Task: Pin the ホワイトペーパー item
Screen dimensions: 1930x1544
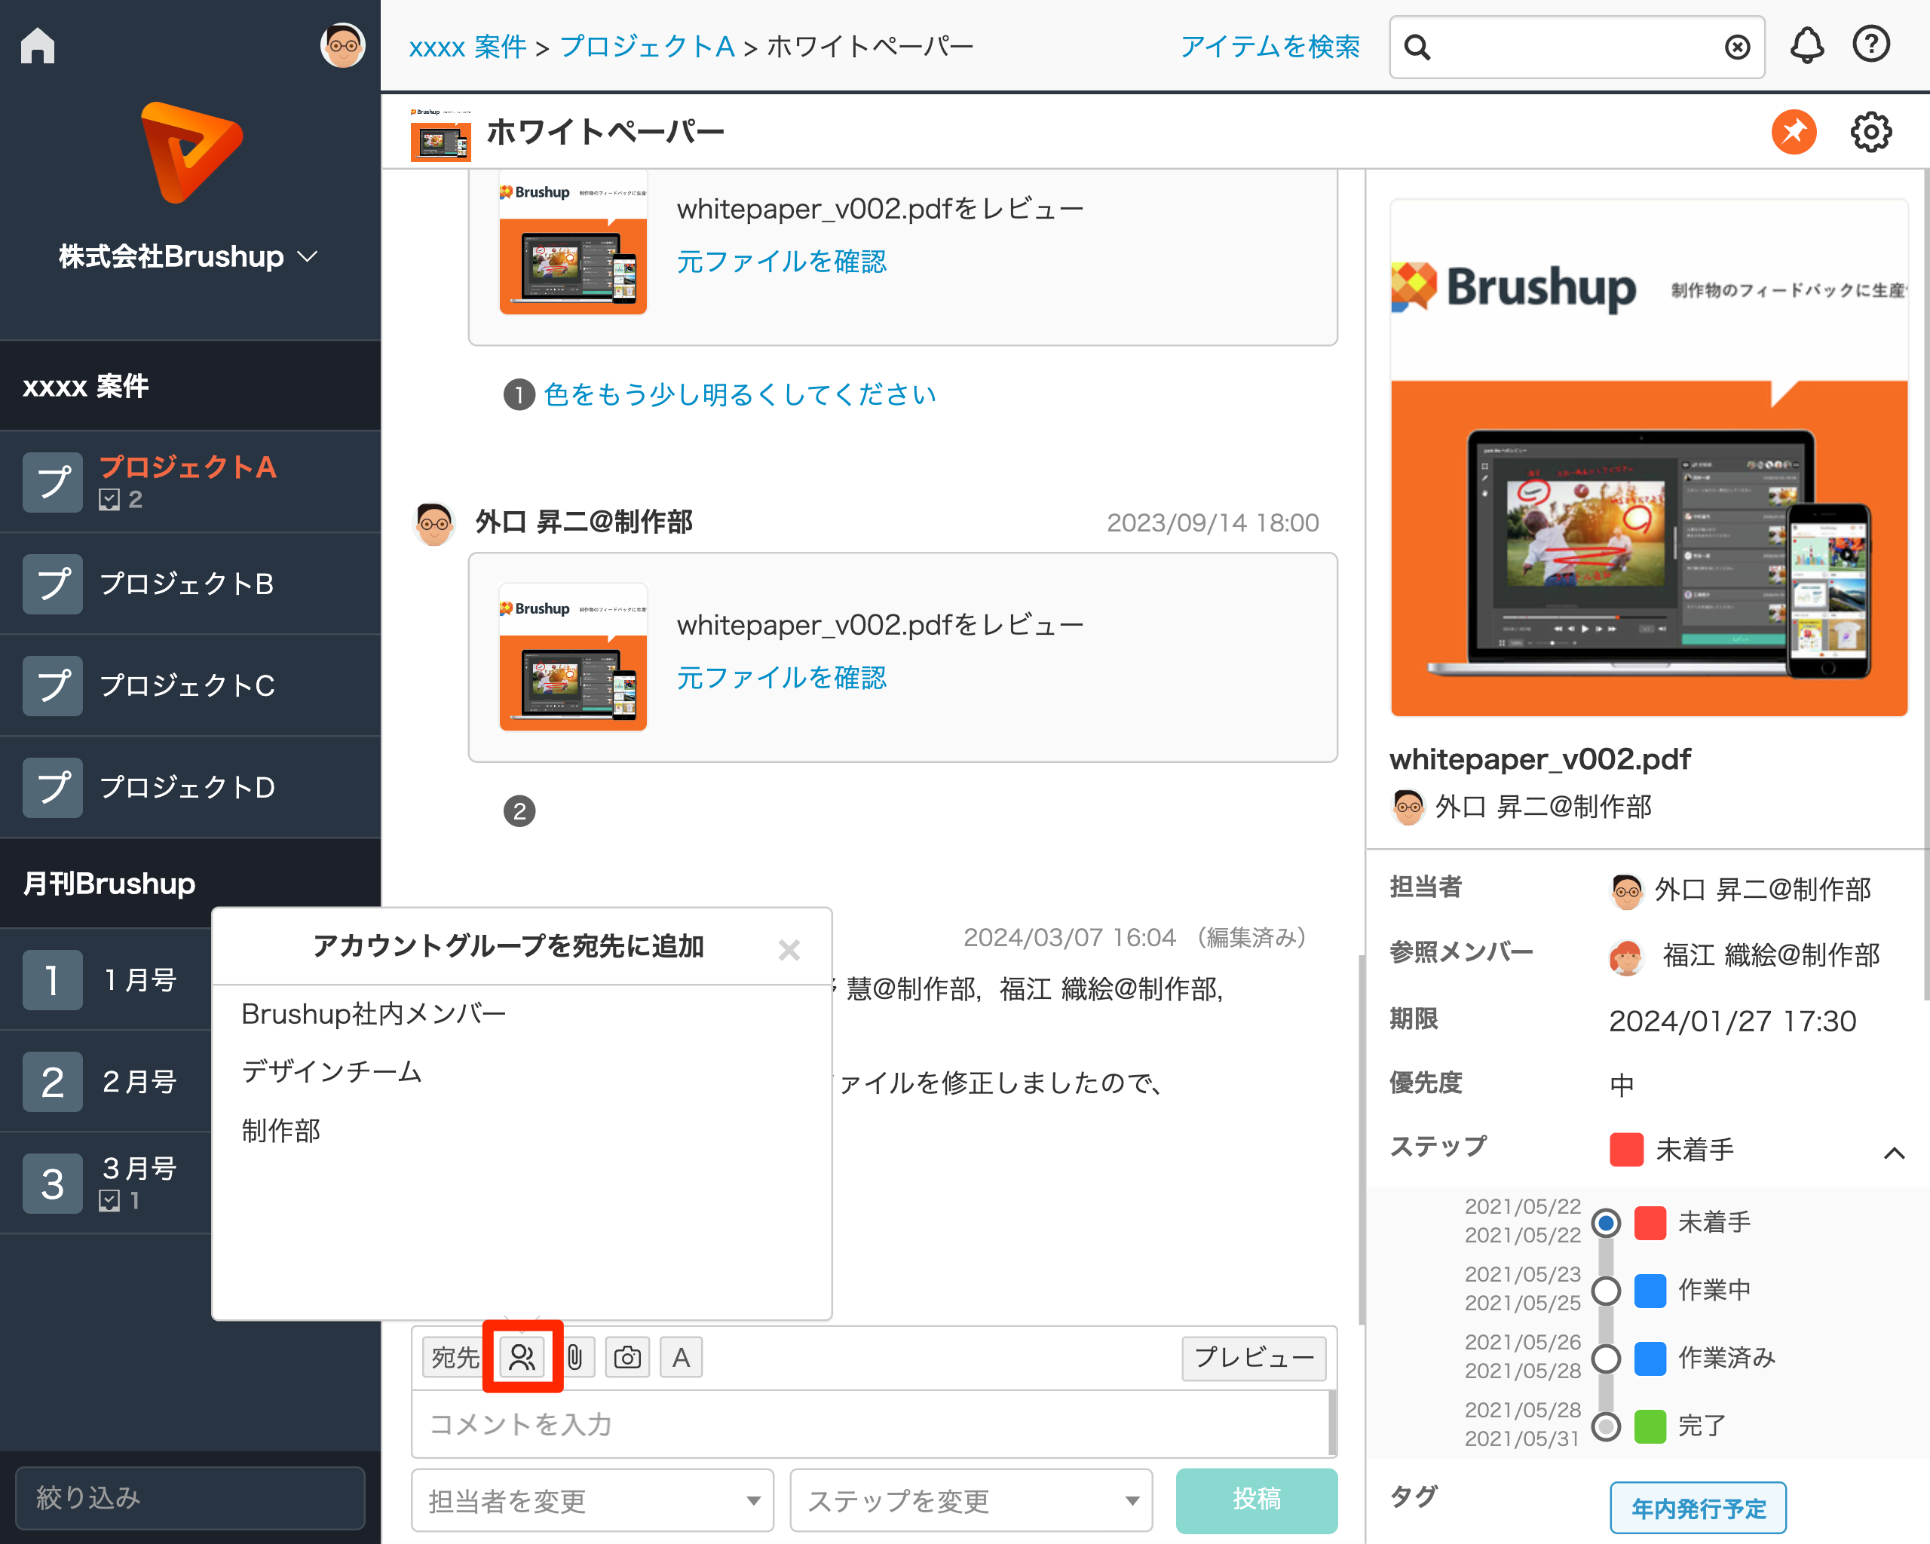Action: (1794, 130)
